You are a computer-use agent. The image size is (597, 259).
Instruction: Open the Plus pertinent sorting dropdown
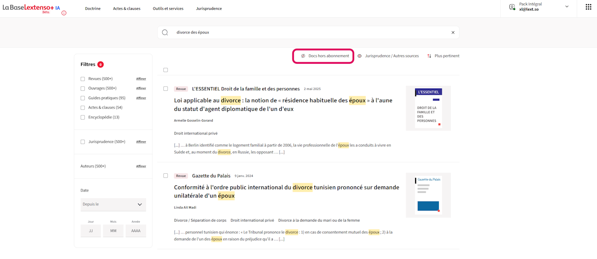(x=443, y=56)
